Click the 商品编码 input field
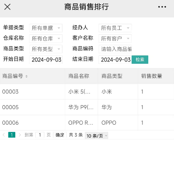Viewport: 174px width, 189px height. (115, 49)
